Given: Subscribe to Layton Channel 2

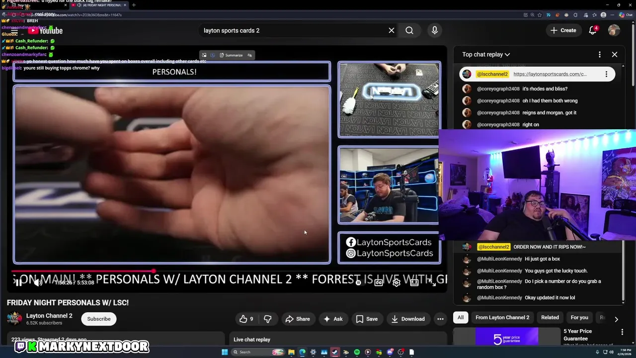Looking at the screenshot, I should coord(99,319).
